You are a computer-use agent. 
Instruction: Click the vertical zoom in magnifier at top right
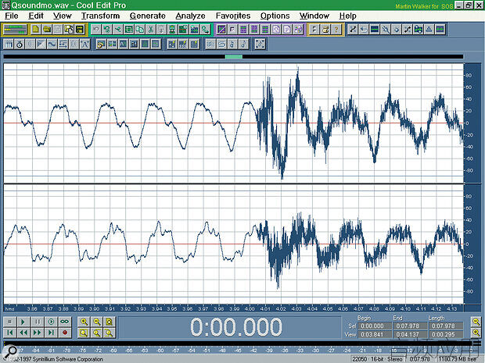coord(476,322)
